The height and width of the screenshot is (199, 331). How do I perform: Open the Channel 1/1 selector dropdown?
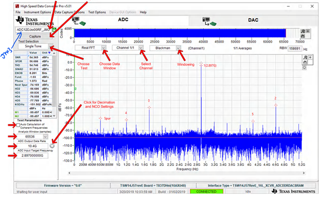tap(141, 48)
